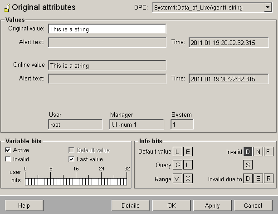The image size is (278, 214).
Task: Click into the Original value text field
Action: 107,29
